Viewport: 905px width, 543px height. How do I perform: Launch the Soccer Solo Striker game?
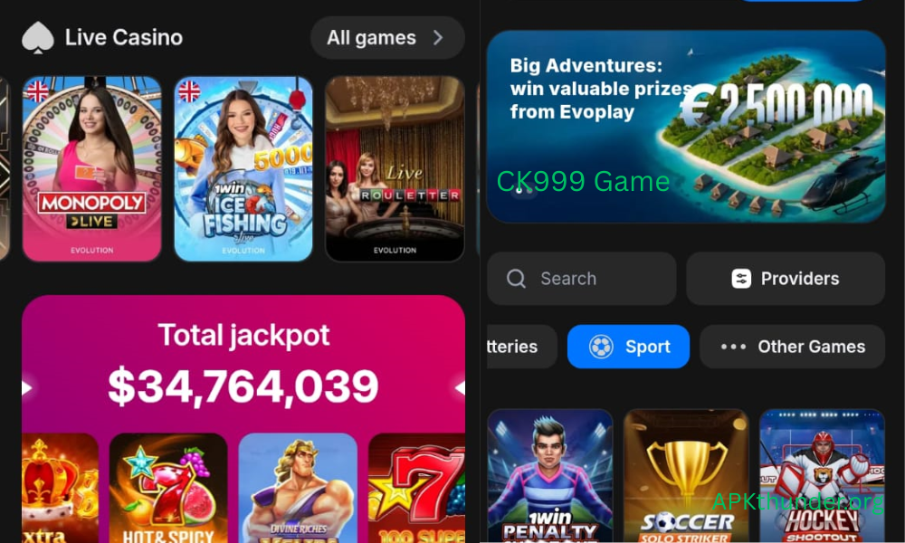pos(686,475)
